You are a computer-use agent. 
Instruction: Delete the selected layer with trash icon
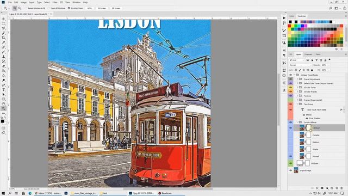(341, 188)
